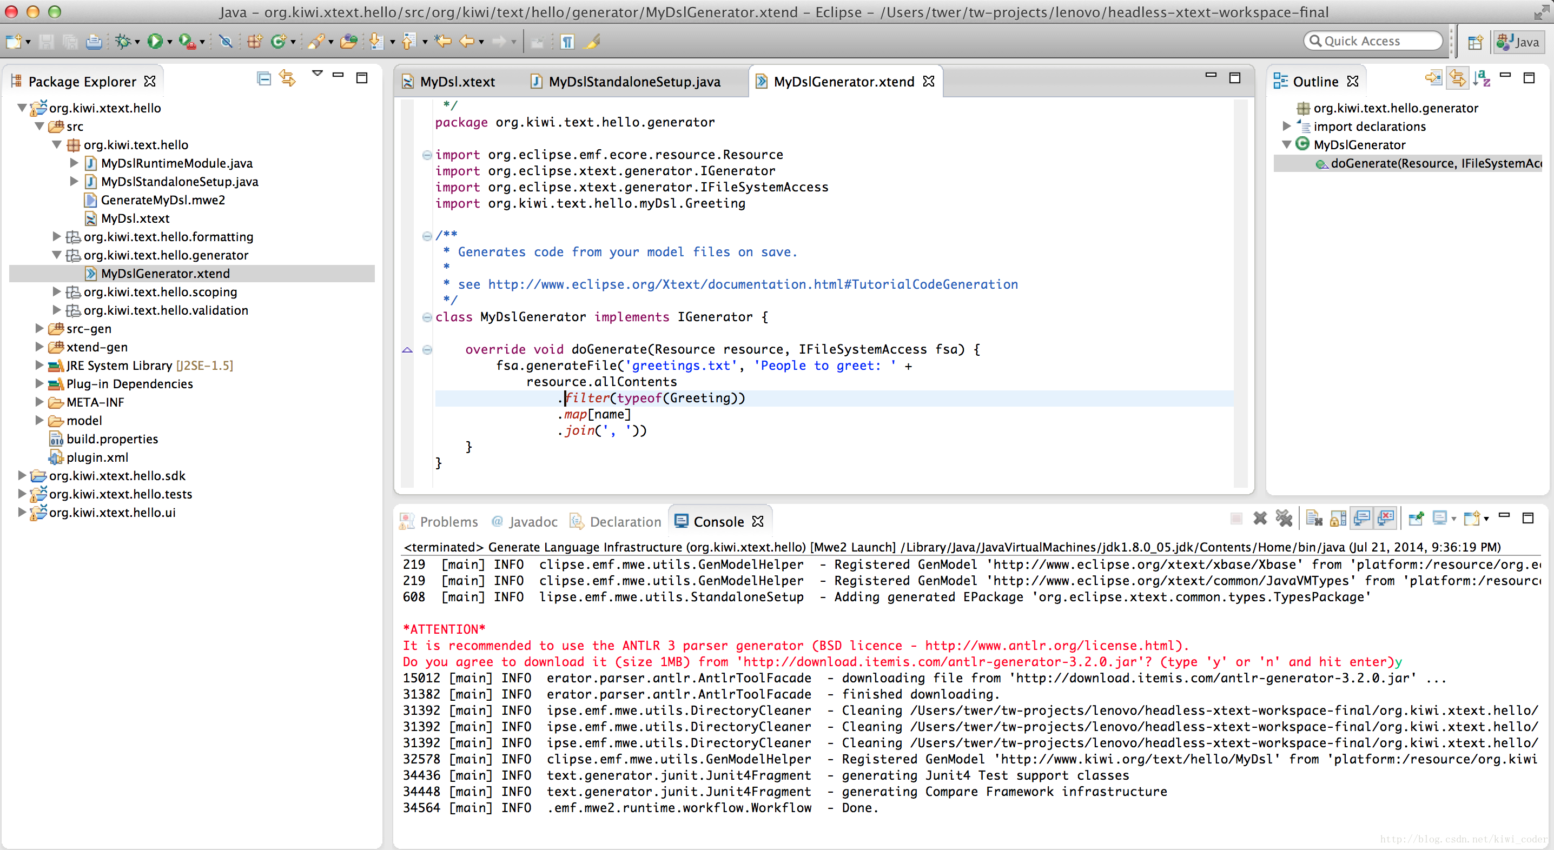Expand the xtend-gen folder

tap(39, 347)
